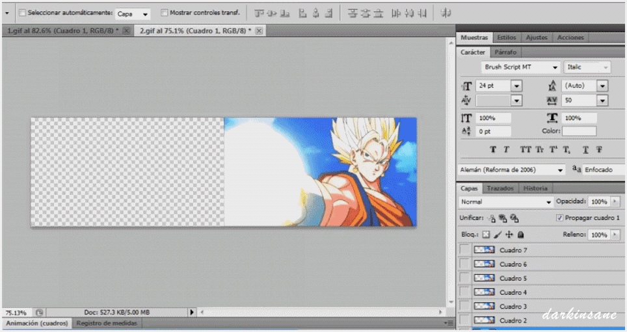The image size is (627, 332).
Task: Apply All Caps text style
Action: (x=525, y=149)
